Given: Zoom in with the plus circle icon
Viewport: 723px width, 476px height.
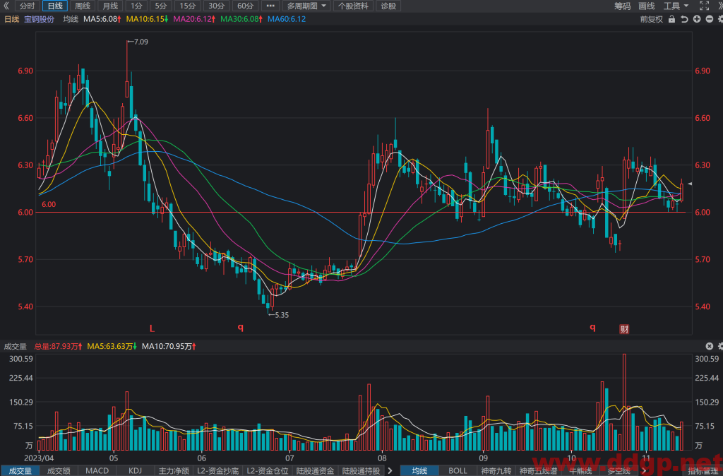Looking at the screenshot, I should click(x=697, y=19).
